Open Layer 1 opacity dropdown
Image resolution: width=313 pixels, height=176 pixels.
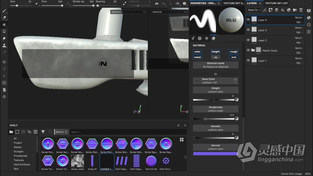[300, 63]
